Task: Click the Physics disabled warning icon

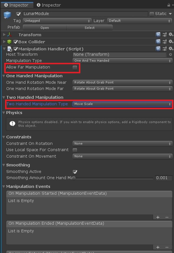Action: pyautogui.click(x=12, y=124)
